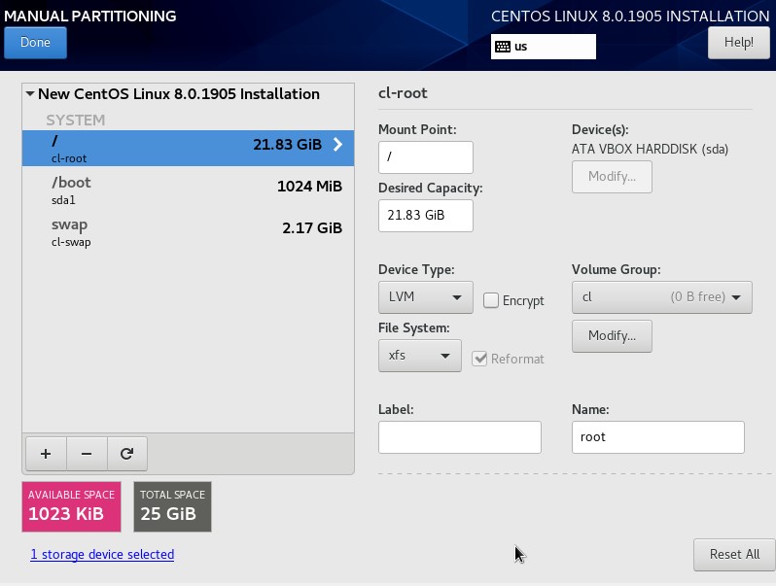
Task: Click the Reset All button
Action: [734, 554]
